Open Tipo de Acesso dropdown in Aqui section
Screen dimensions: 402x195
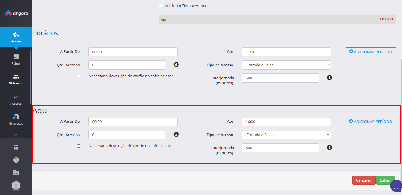click(x=286, y=135)
